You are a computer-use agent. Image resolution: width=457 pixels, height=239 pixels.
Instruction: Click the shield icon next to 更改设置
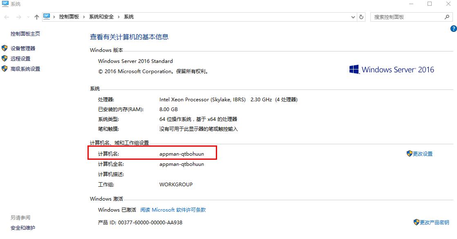tap(410, 154)
